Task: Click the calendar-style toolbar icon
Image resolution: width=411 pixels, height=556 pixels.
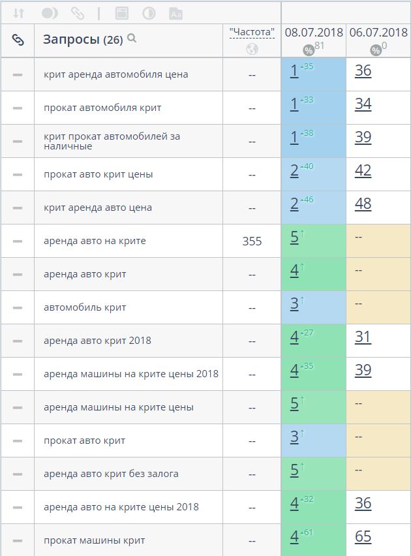Action: click(x=121, y=13)
